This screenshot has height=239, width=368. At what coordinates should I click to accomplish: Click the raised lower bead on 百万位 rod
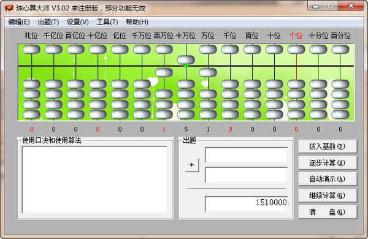164,73
